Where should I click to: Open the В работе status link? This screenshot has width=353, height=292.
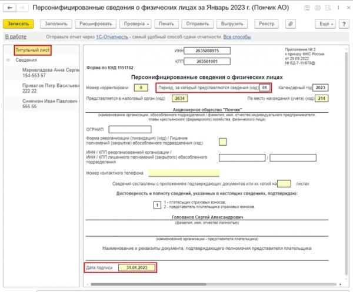[x=16, y=36]
